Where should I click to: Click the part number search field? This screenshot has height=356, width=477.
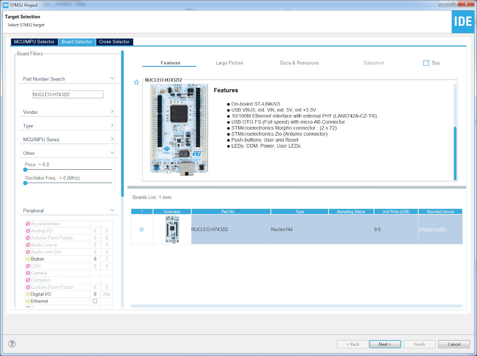[68, 94]
